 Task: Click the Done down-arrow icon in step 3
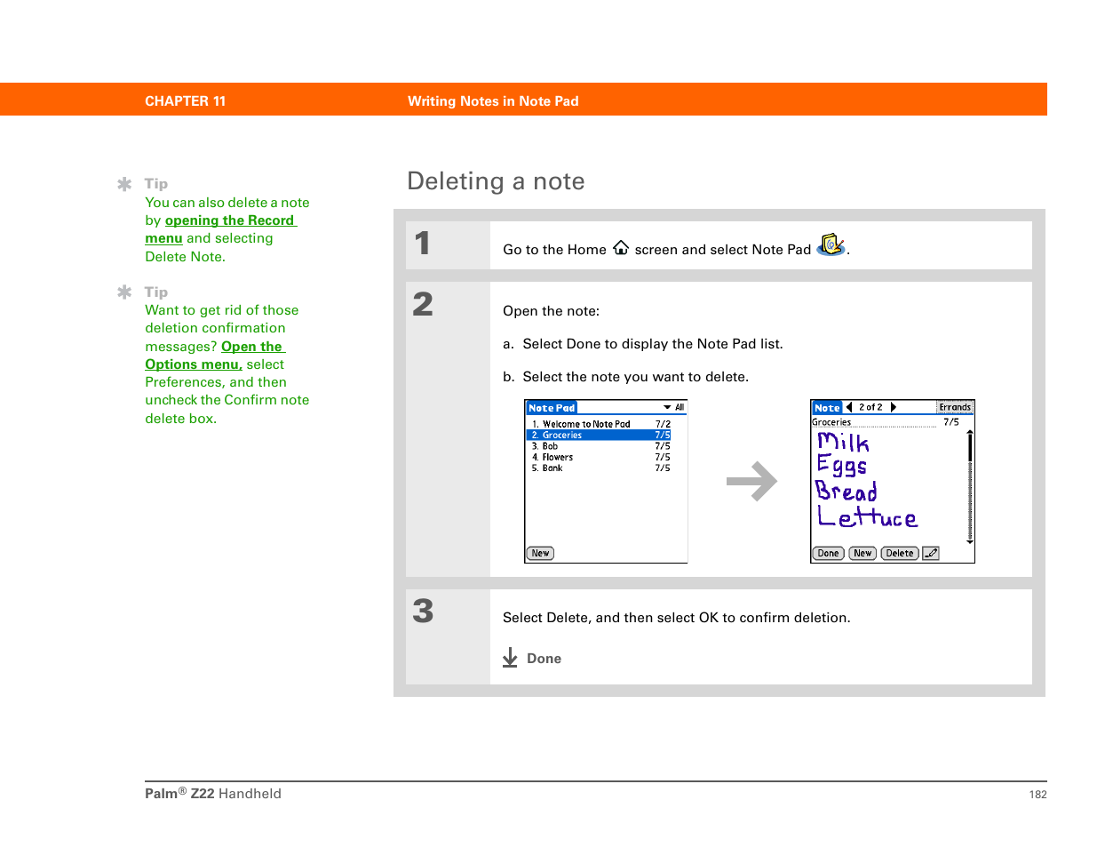point(510,658)
